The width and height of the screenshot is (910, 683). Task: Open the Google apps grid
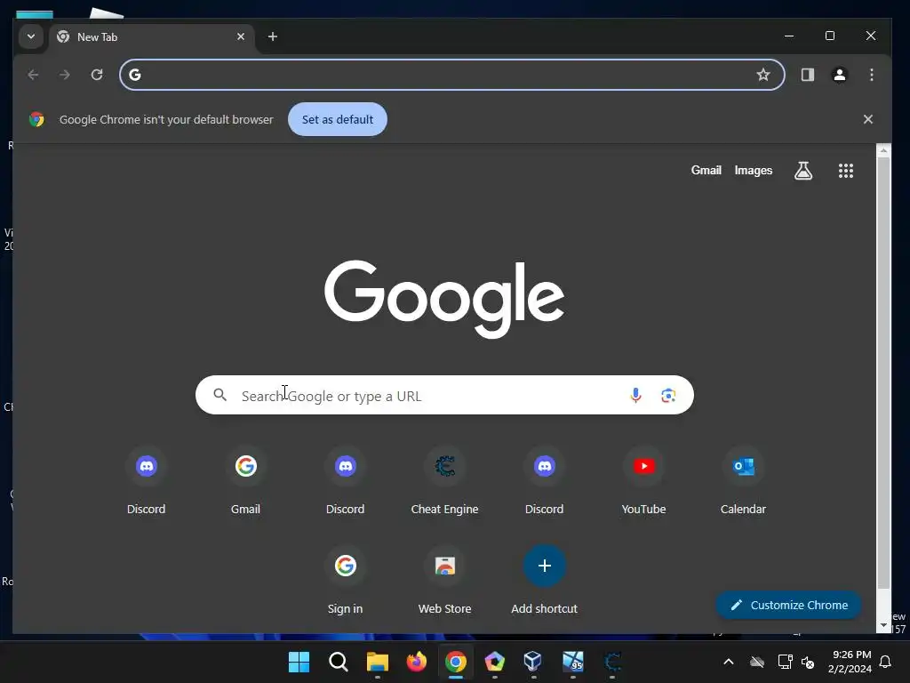click(x=846, y=170)
